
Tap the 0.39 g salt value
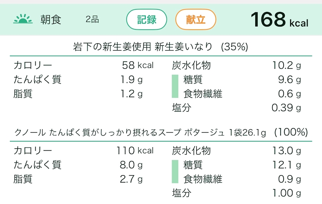pyautogui.click(x=286, y=108)
